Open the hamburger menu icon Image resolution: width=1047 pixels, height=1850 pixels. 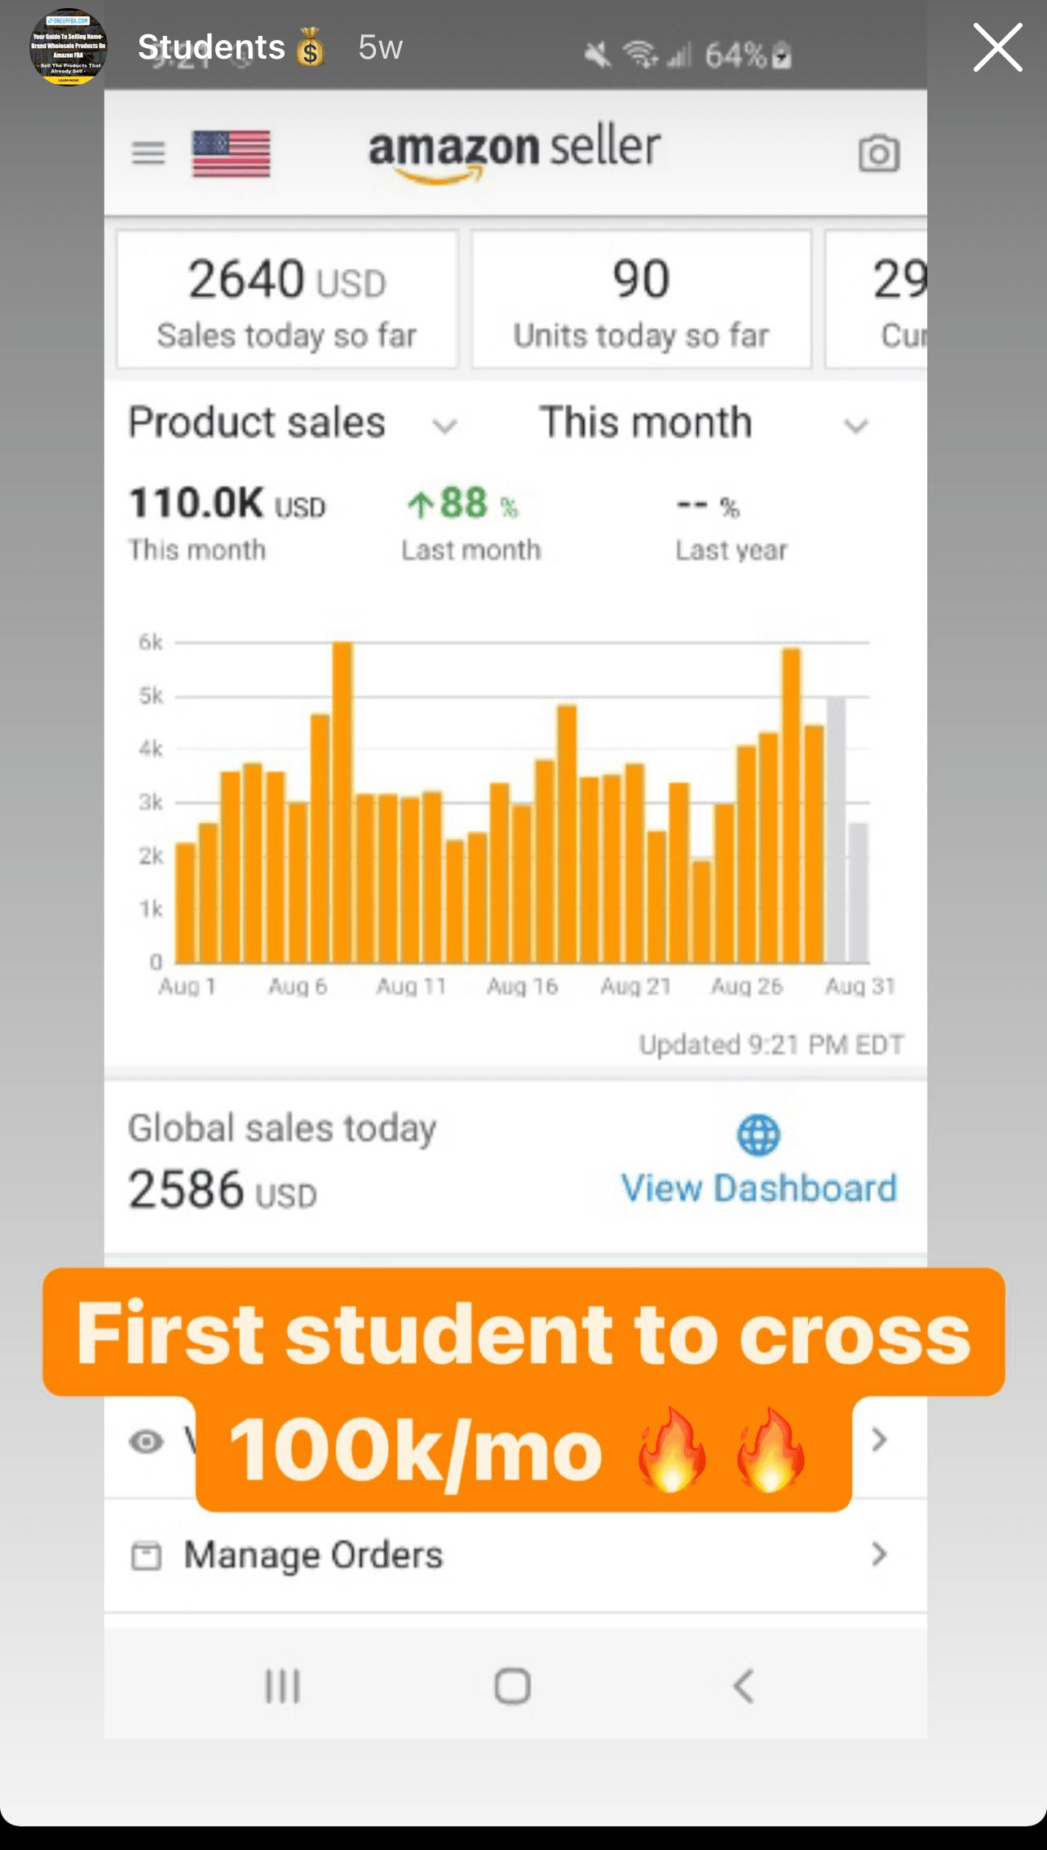(148, 153)
